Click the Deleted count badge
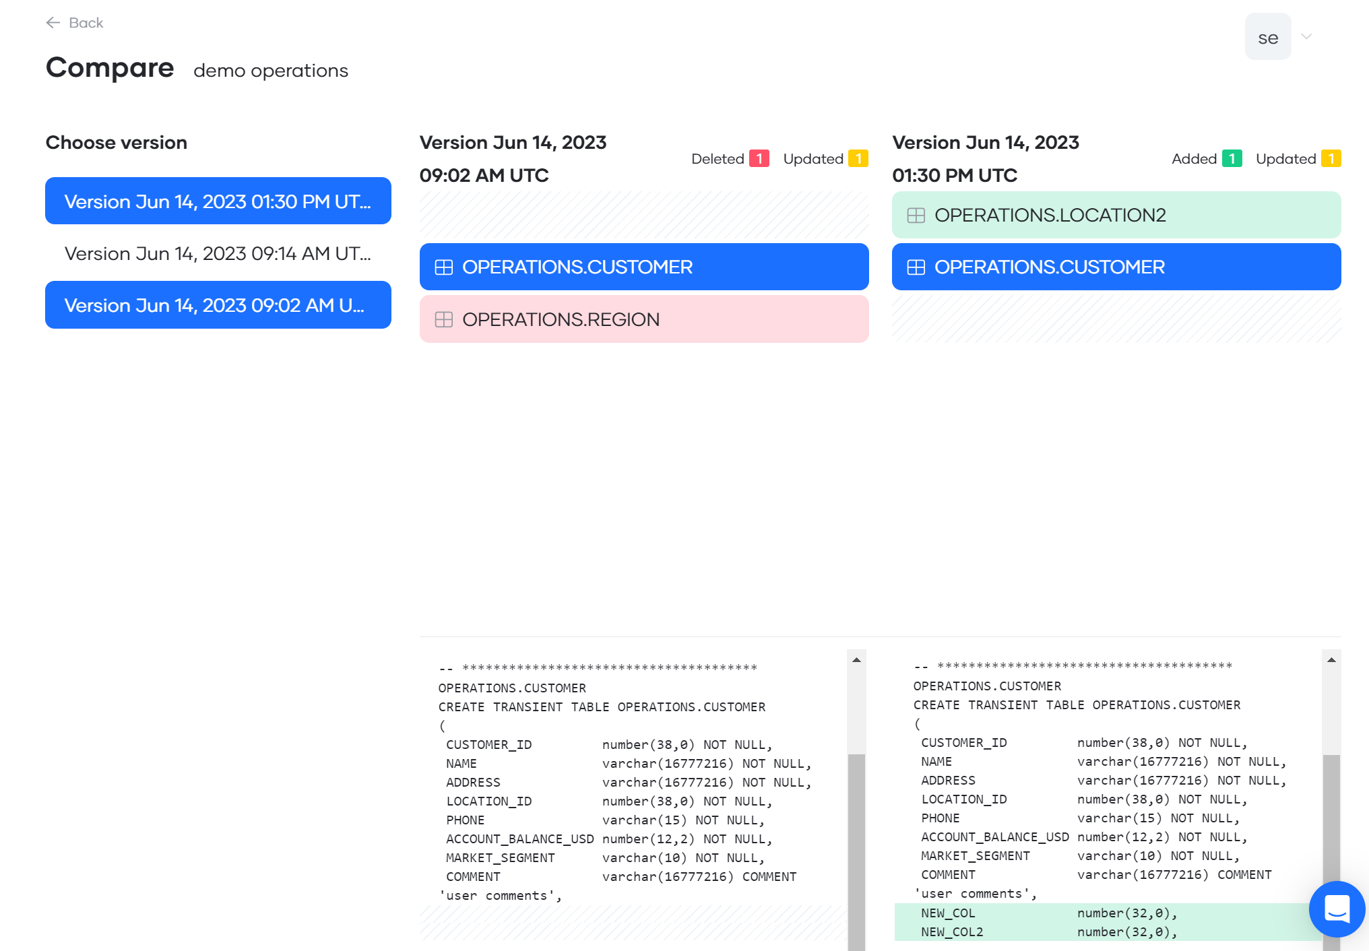 click(x=760, y=159)
